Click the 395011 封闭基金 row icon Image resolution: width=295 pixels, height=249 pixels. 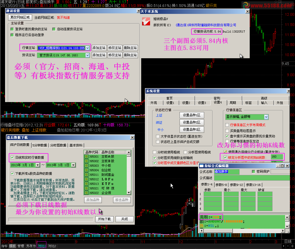tap(86, 174)
